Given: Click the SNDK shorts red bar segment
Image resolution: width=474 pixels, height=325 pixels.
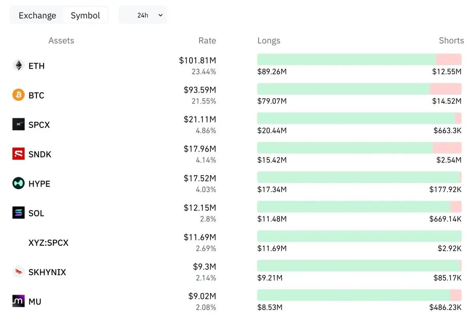Looking at the screenshot, I should 447,148.
